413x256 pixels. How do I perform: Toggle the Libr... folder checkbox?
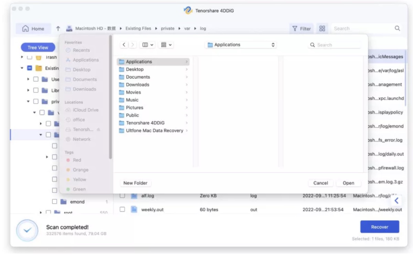tap(36, 90)
